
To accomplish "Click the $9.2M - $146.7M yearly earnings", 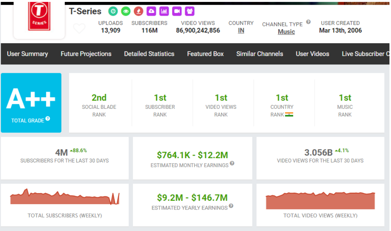I will point(192,198).
